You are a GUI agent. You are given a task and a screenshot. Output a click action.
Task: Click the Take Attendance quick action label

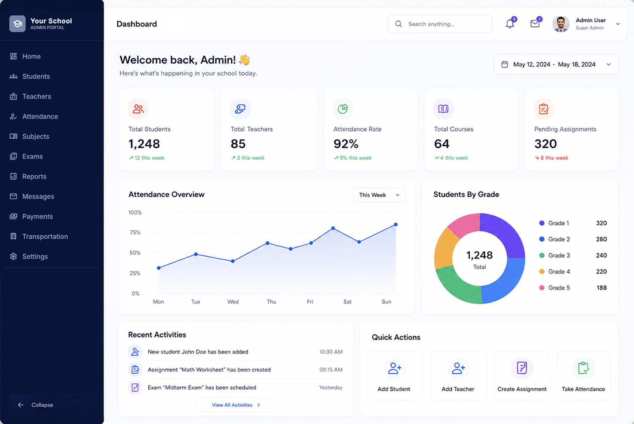click(x=583, y=389)
